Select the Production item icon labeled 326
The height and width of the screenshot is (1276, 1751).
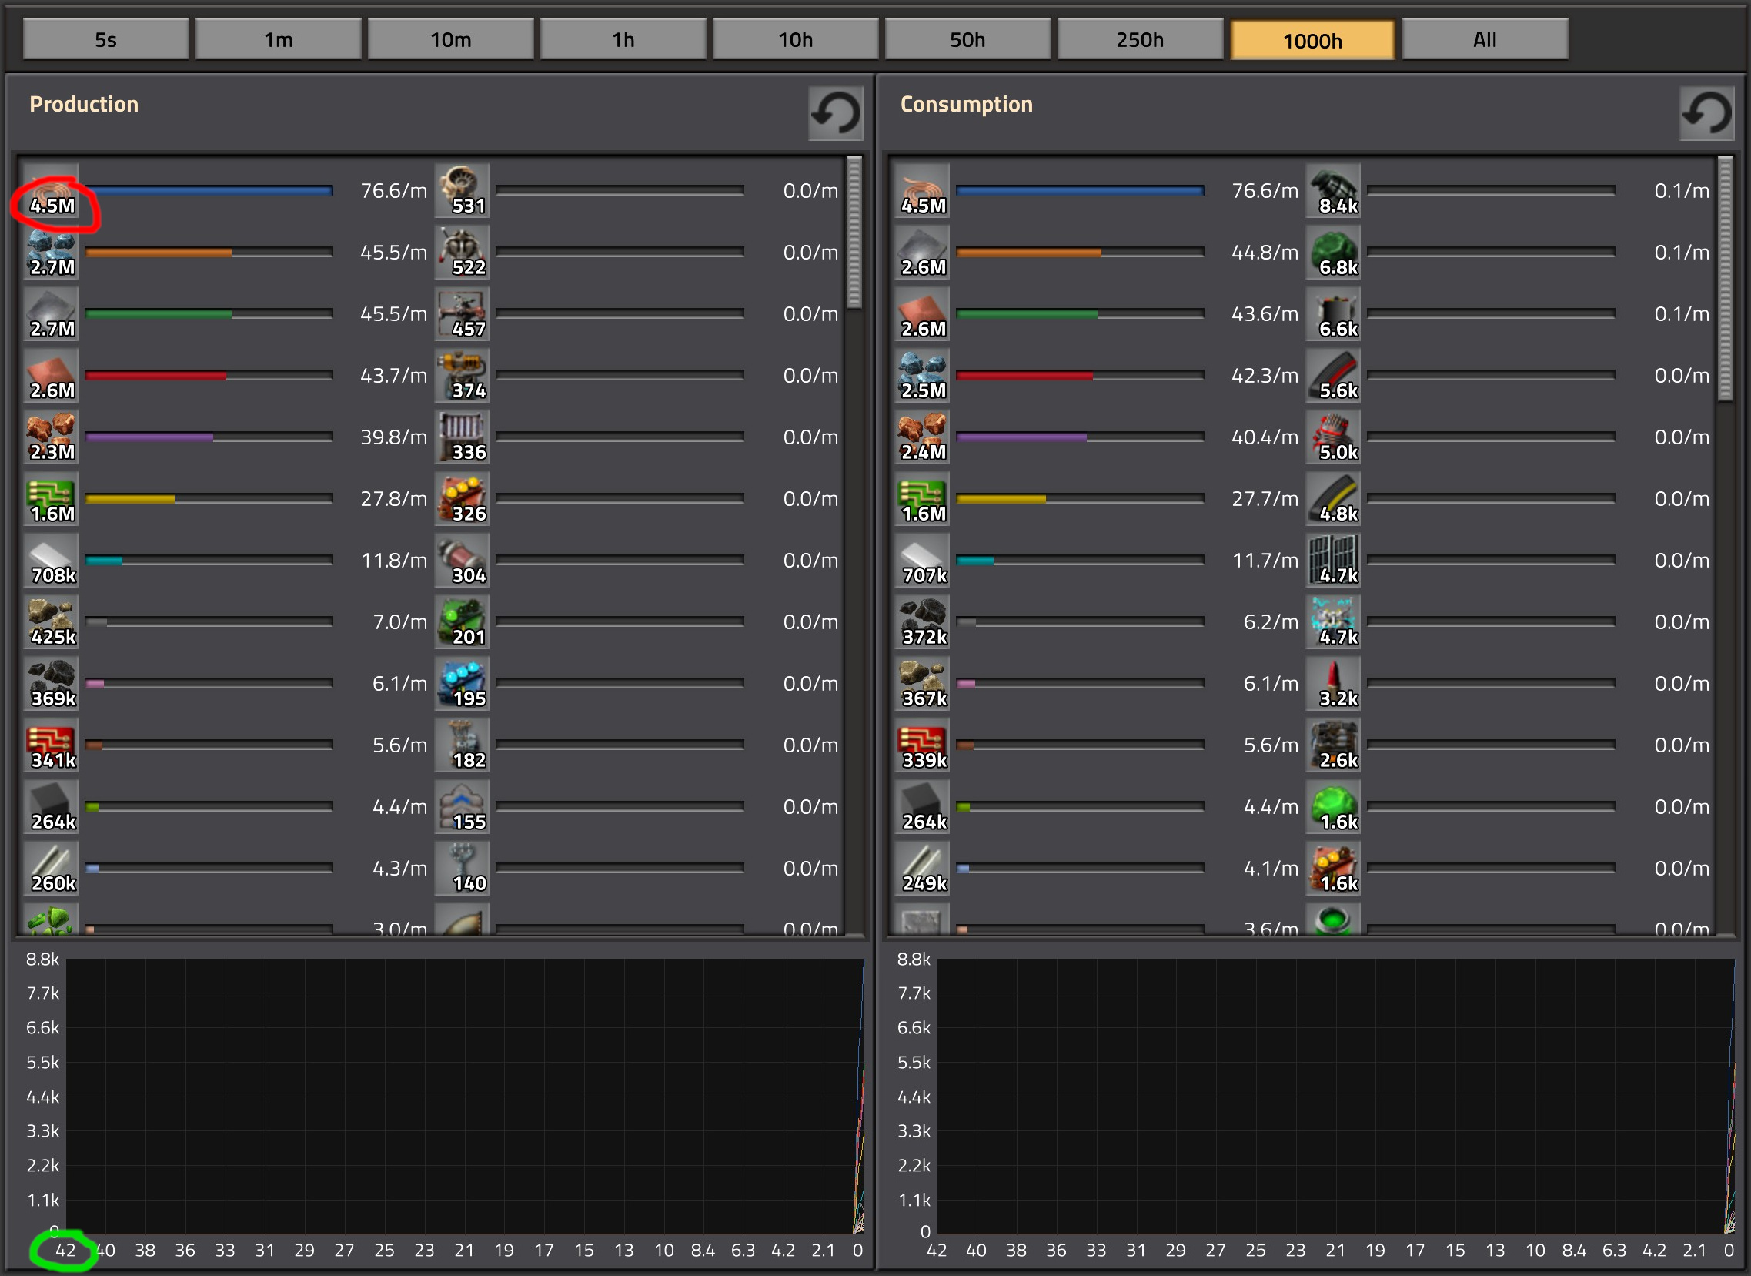462,499
